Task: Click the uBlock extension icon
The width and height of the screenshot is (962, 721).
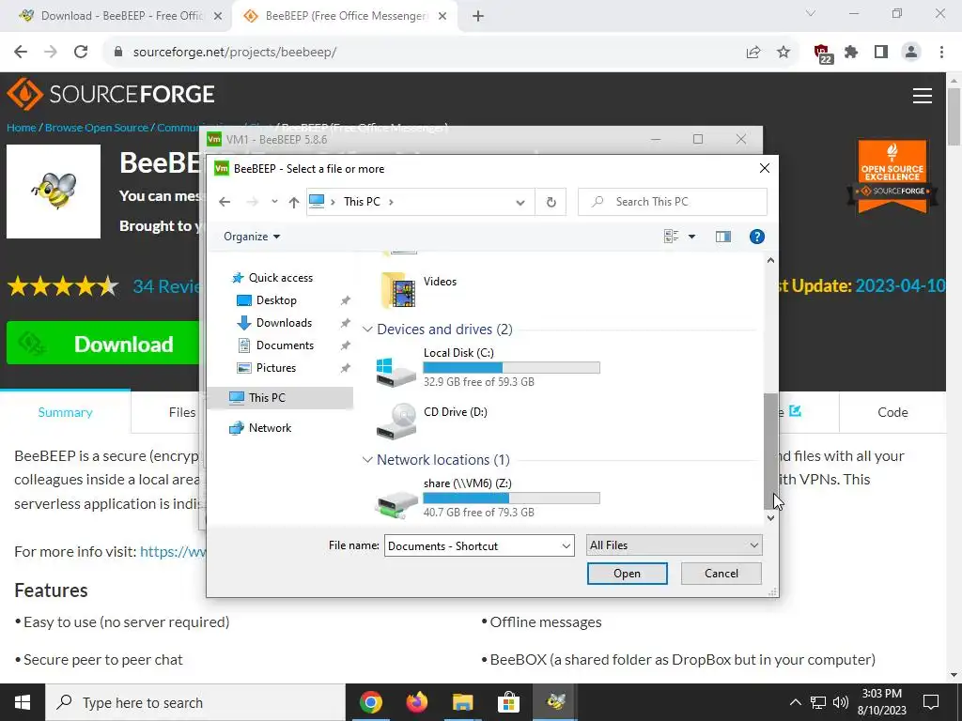Action: click(822, 54)
